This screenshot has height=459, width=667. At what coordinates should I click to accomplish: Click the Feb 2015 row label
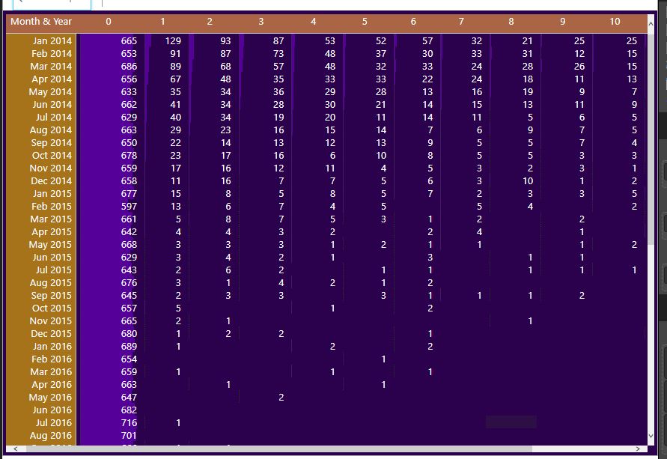[52, 207]
